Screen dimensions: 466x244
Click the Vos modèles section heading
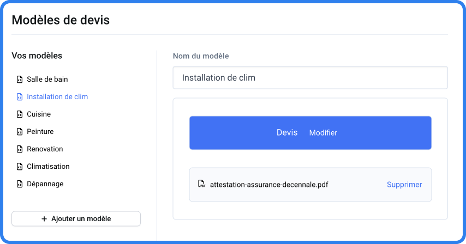(37, 56)
